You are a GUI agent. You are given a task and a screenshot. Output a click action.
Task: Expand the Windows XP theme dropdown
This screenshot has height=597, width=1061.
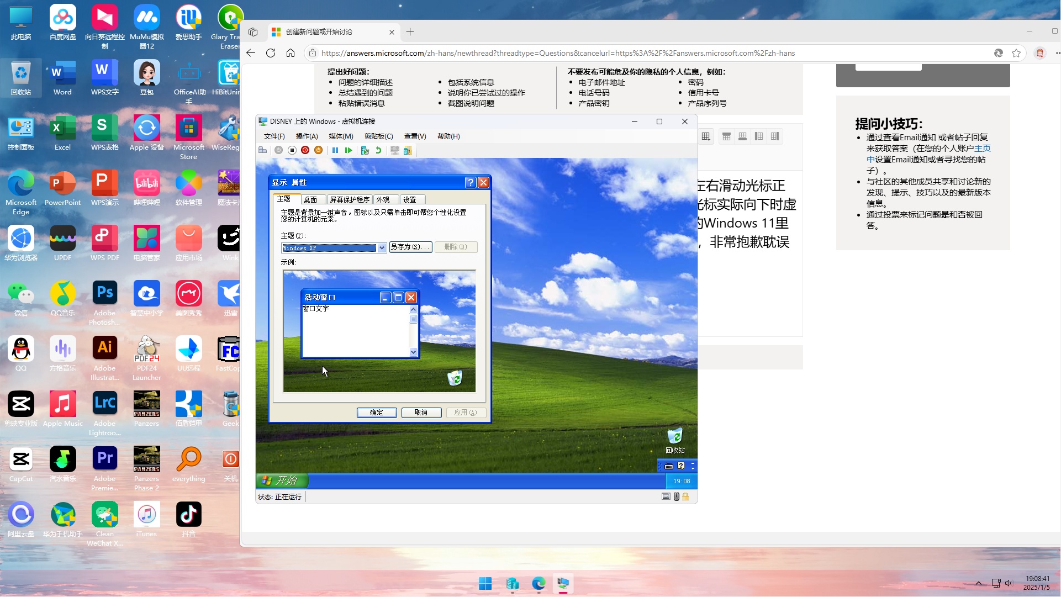point(382,248)
